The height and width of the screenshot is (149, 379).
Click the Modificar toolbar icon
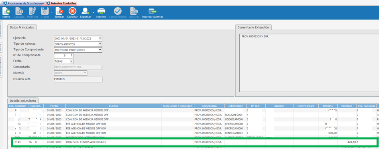coord(33,13)
